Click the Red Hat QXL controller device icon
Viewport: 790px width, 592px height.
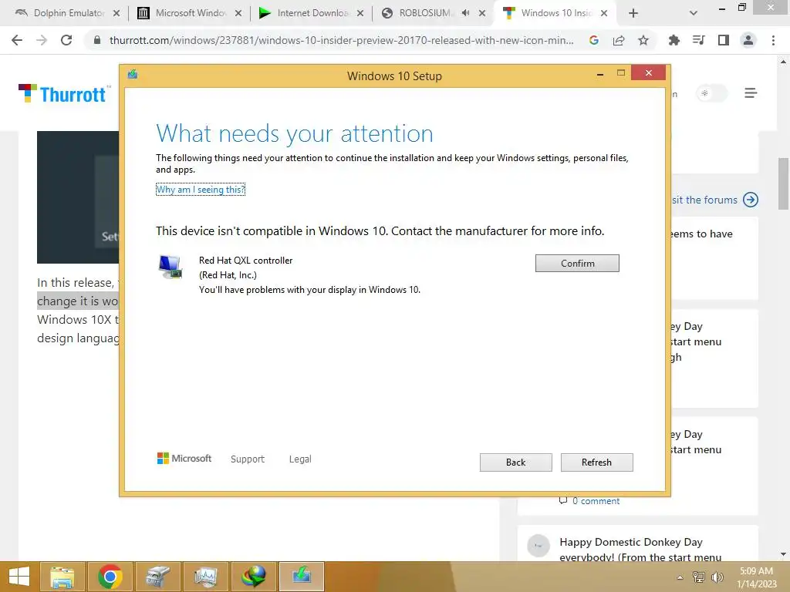pos(170,266)
